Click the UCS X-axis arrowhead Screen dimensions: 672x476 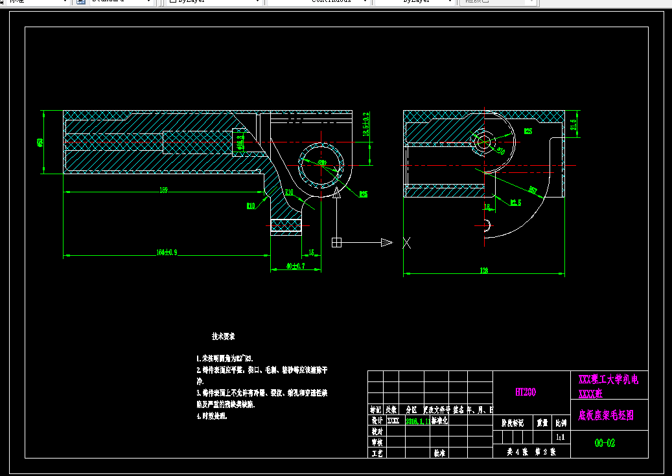387,242
